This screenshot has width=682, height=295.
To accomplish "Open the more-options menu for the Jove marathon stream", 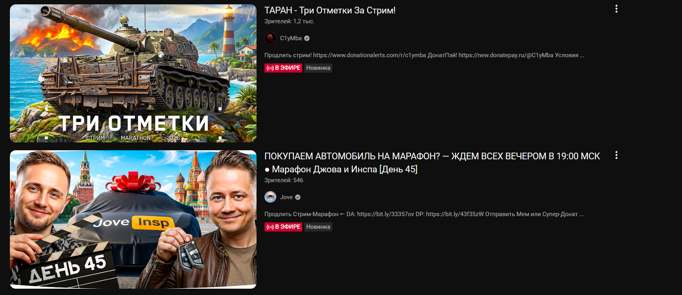I will click(x=616, y=155).
